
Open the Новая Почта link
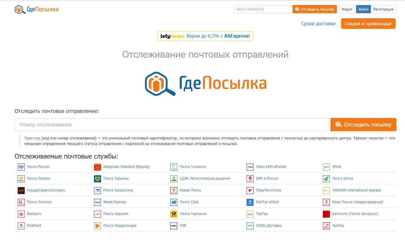pos(190,190)
